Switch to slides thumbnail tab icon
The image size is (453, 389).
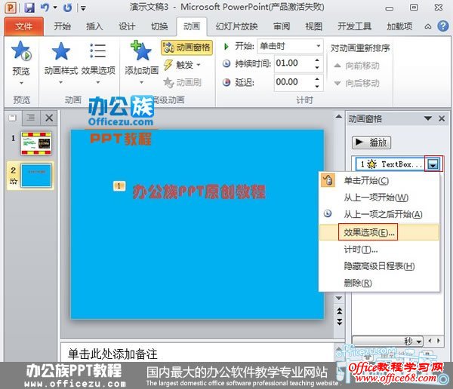13,118
